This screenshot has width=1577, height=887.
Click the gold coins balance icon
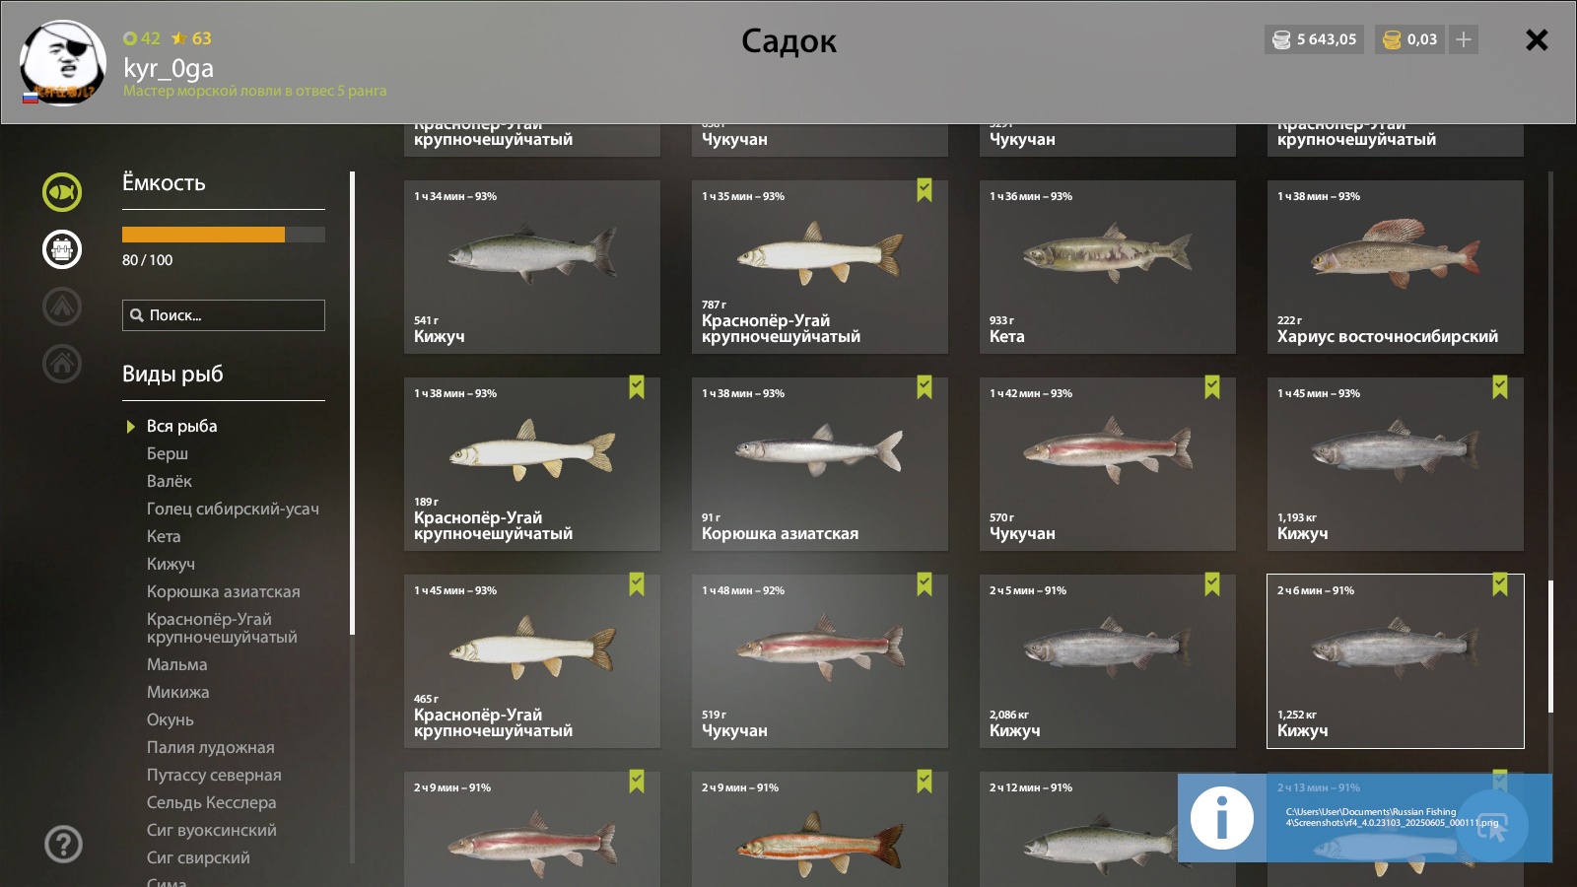point(1392,39)
